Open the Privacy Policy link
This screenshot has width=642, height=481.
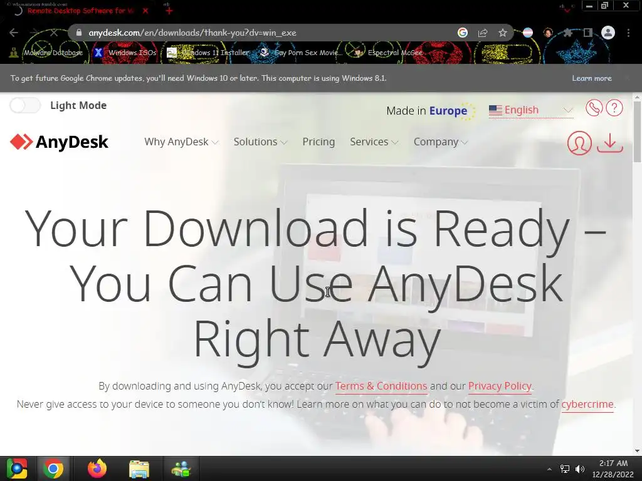(500, 386)
